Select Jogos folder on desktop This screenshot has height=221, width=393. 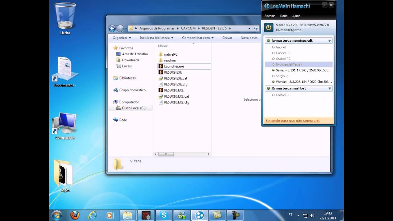click(x=65, y=175)
